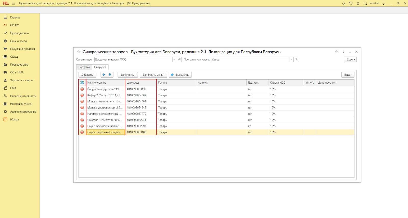This screenshot has height=218, width=408.
Task: Select the Молоко питьевое ультрап... row name
Action: click(106, 101)
